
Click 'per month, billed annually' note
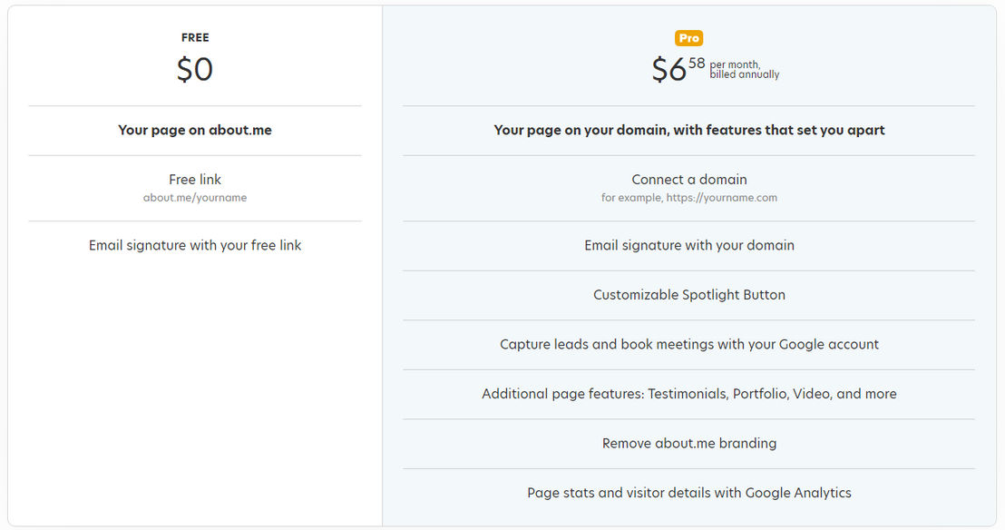744,69
